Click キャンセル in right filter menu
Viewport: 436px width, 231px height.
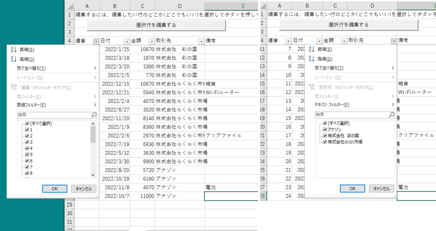click(x=381, y=189)
